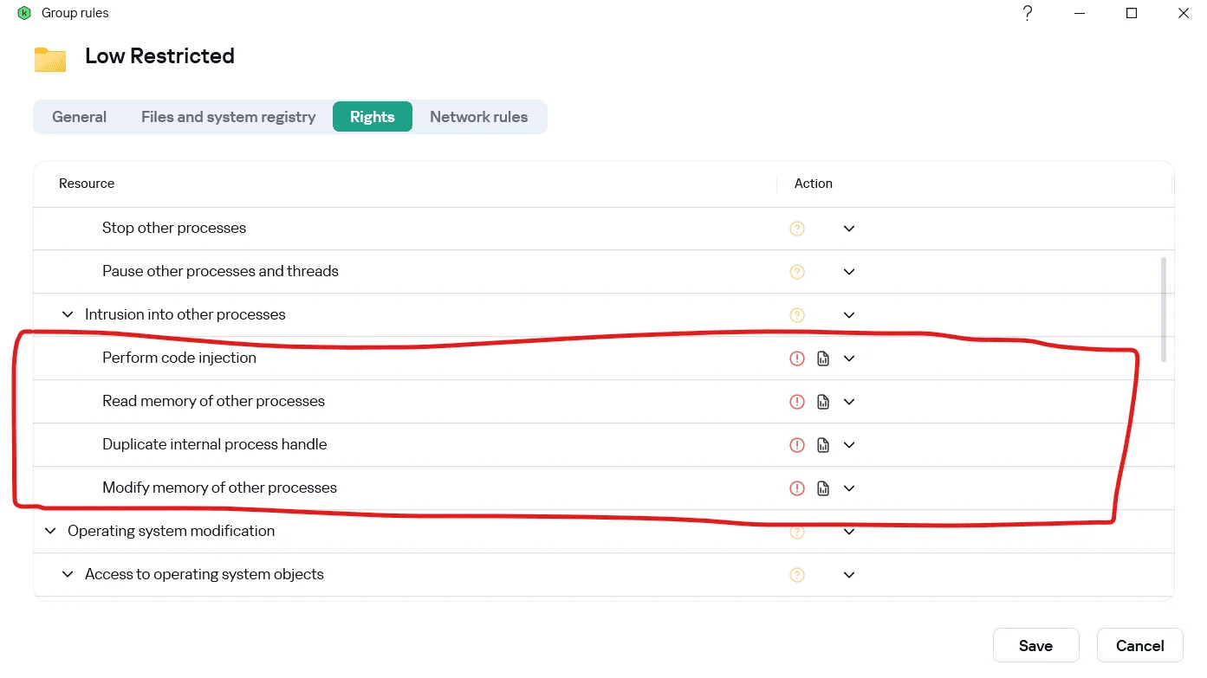Save the group rules
Image resolution: width=1207 pixels, height=678 pixels.
tap(1035, 646)
